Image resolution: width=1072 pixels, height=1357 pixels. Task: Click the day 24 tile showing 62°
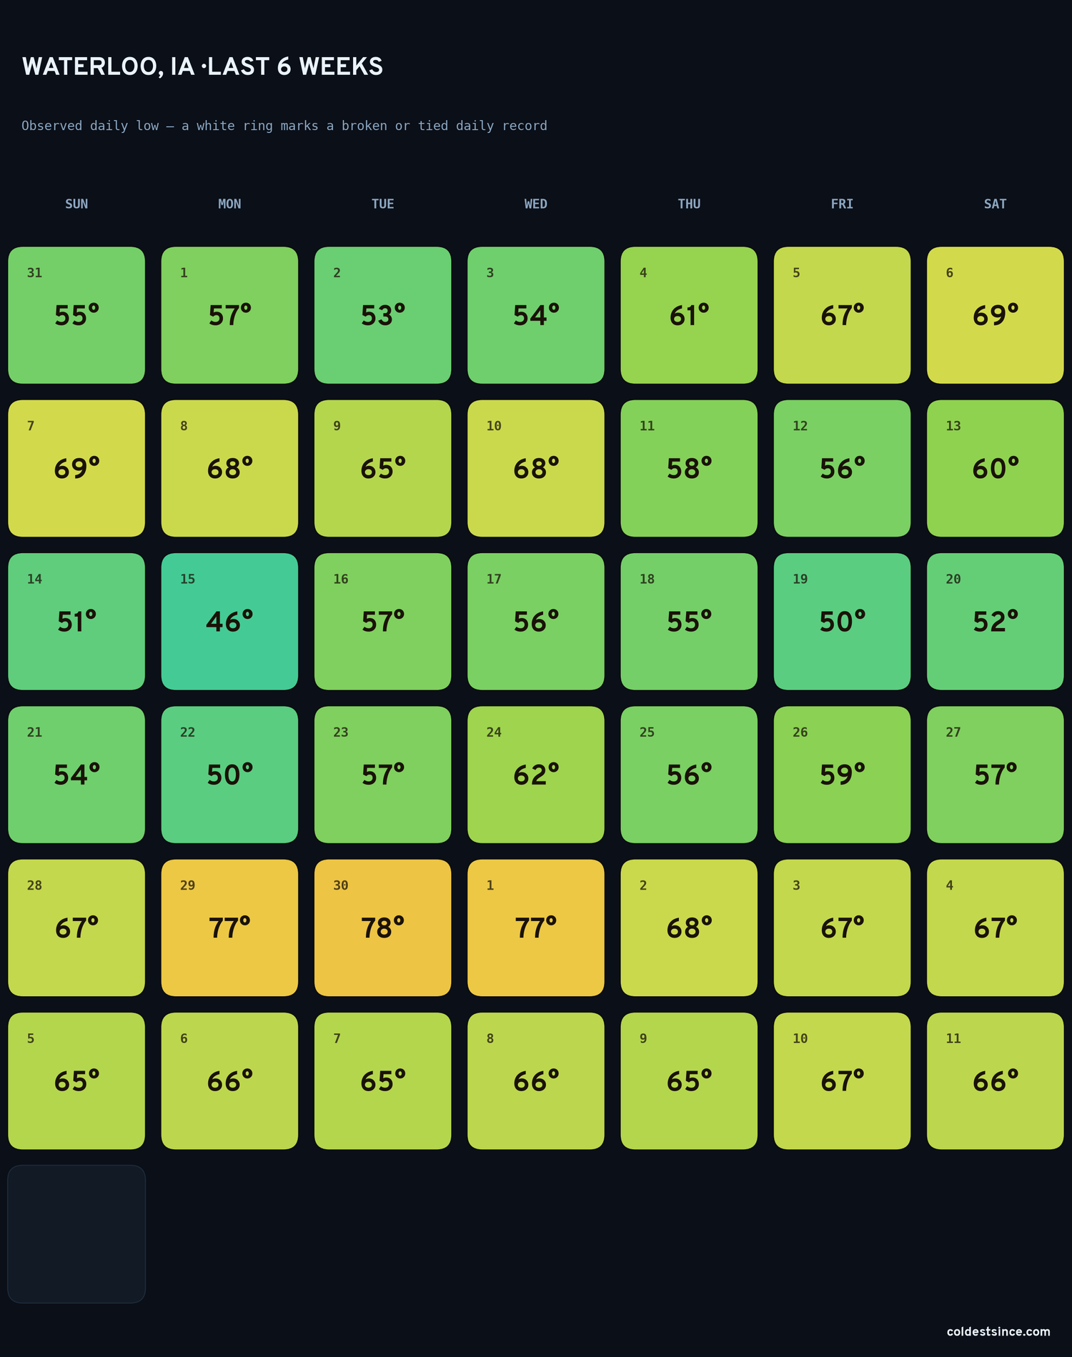pos(536,775)
